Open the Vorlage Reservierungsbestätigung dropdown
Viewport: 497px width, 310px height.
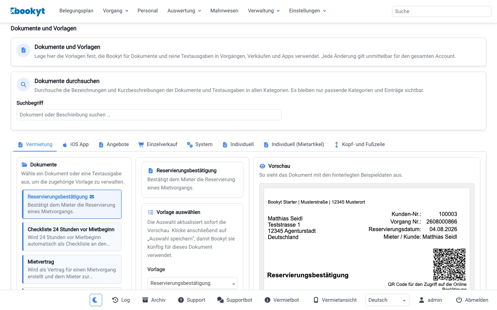click(x=192, y=283)
